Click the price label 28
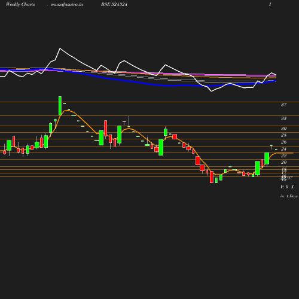Image resolution: width=299 pixels, height=299 pixels. (283, 135)
